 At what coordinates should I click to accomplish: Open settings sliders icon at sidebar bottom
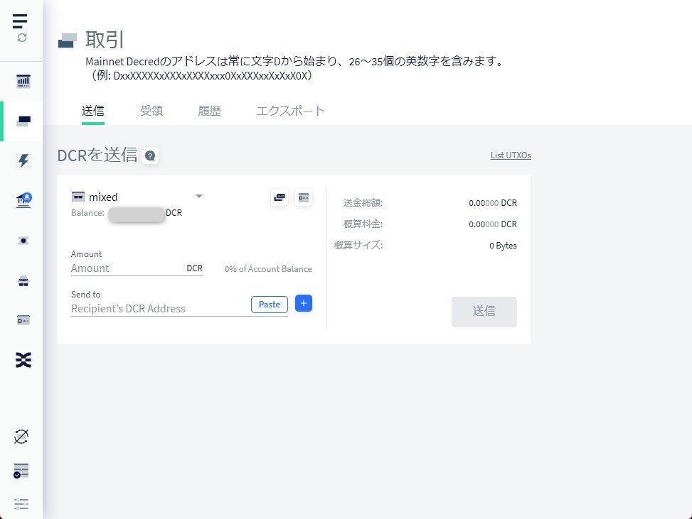click(21, 503)
